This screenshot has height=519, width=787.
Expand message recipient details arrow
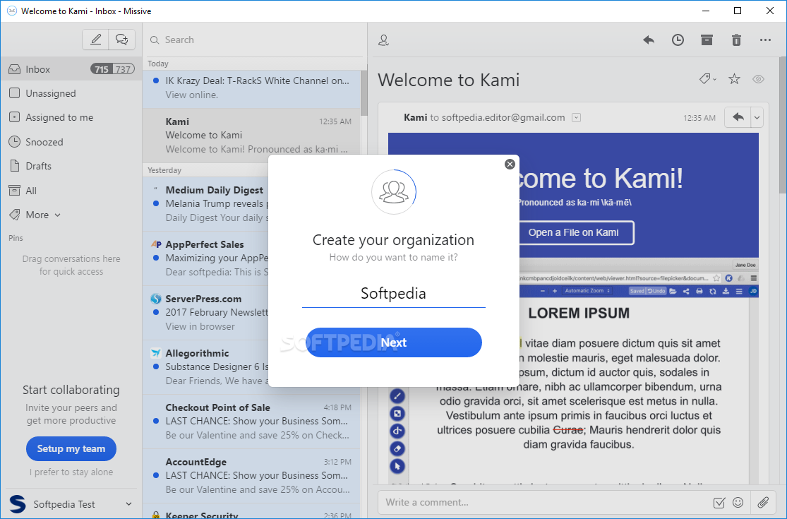[x=576, y=117]
